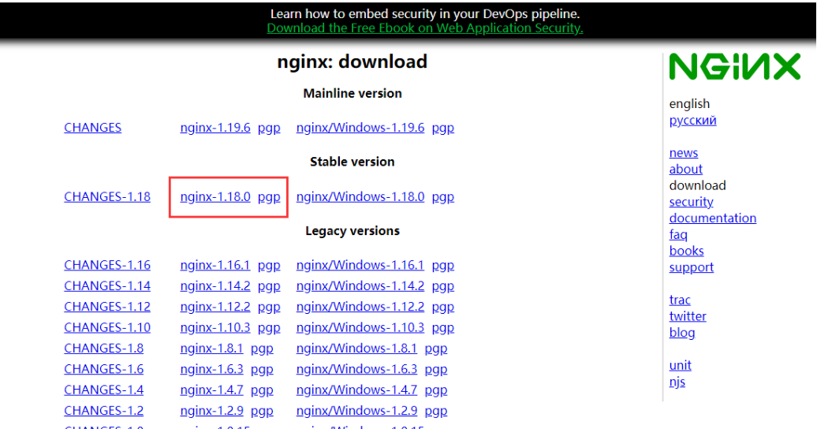Download nginx-1.6.3

click(211, 370)
